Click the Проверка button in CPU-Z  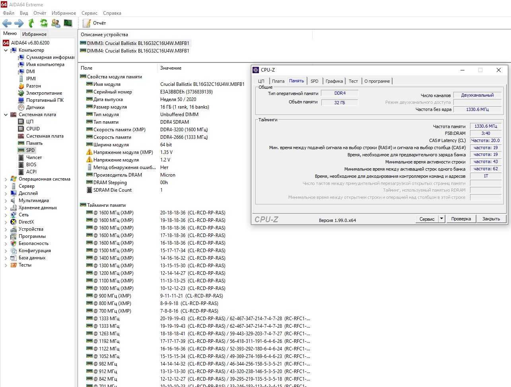[461, 219]
